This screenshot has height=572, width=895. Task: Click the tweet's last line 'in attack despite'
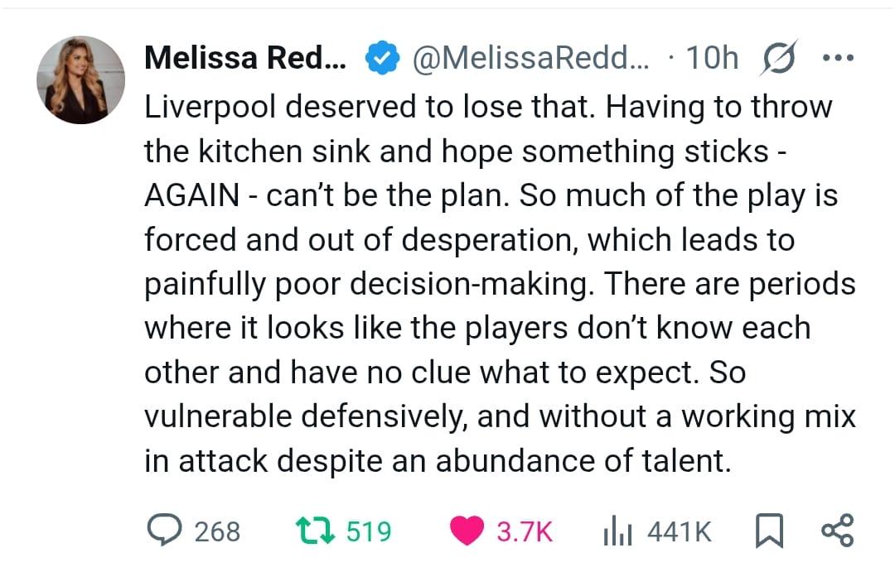(x=438, y=461)
